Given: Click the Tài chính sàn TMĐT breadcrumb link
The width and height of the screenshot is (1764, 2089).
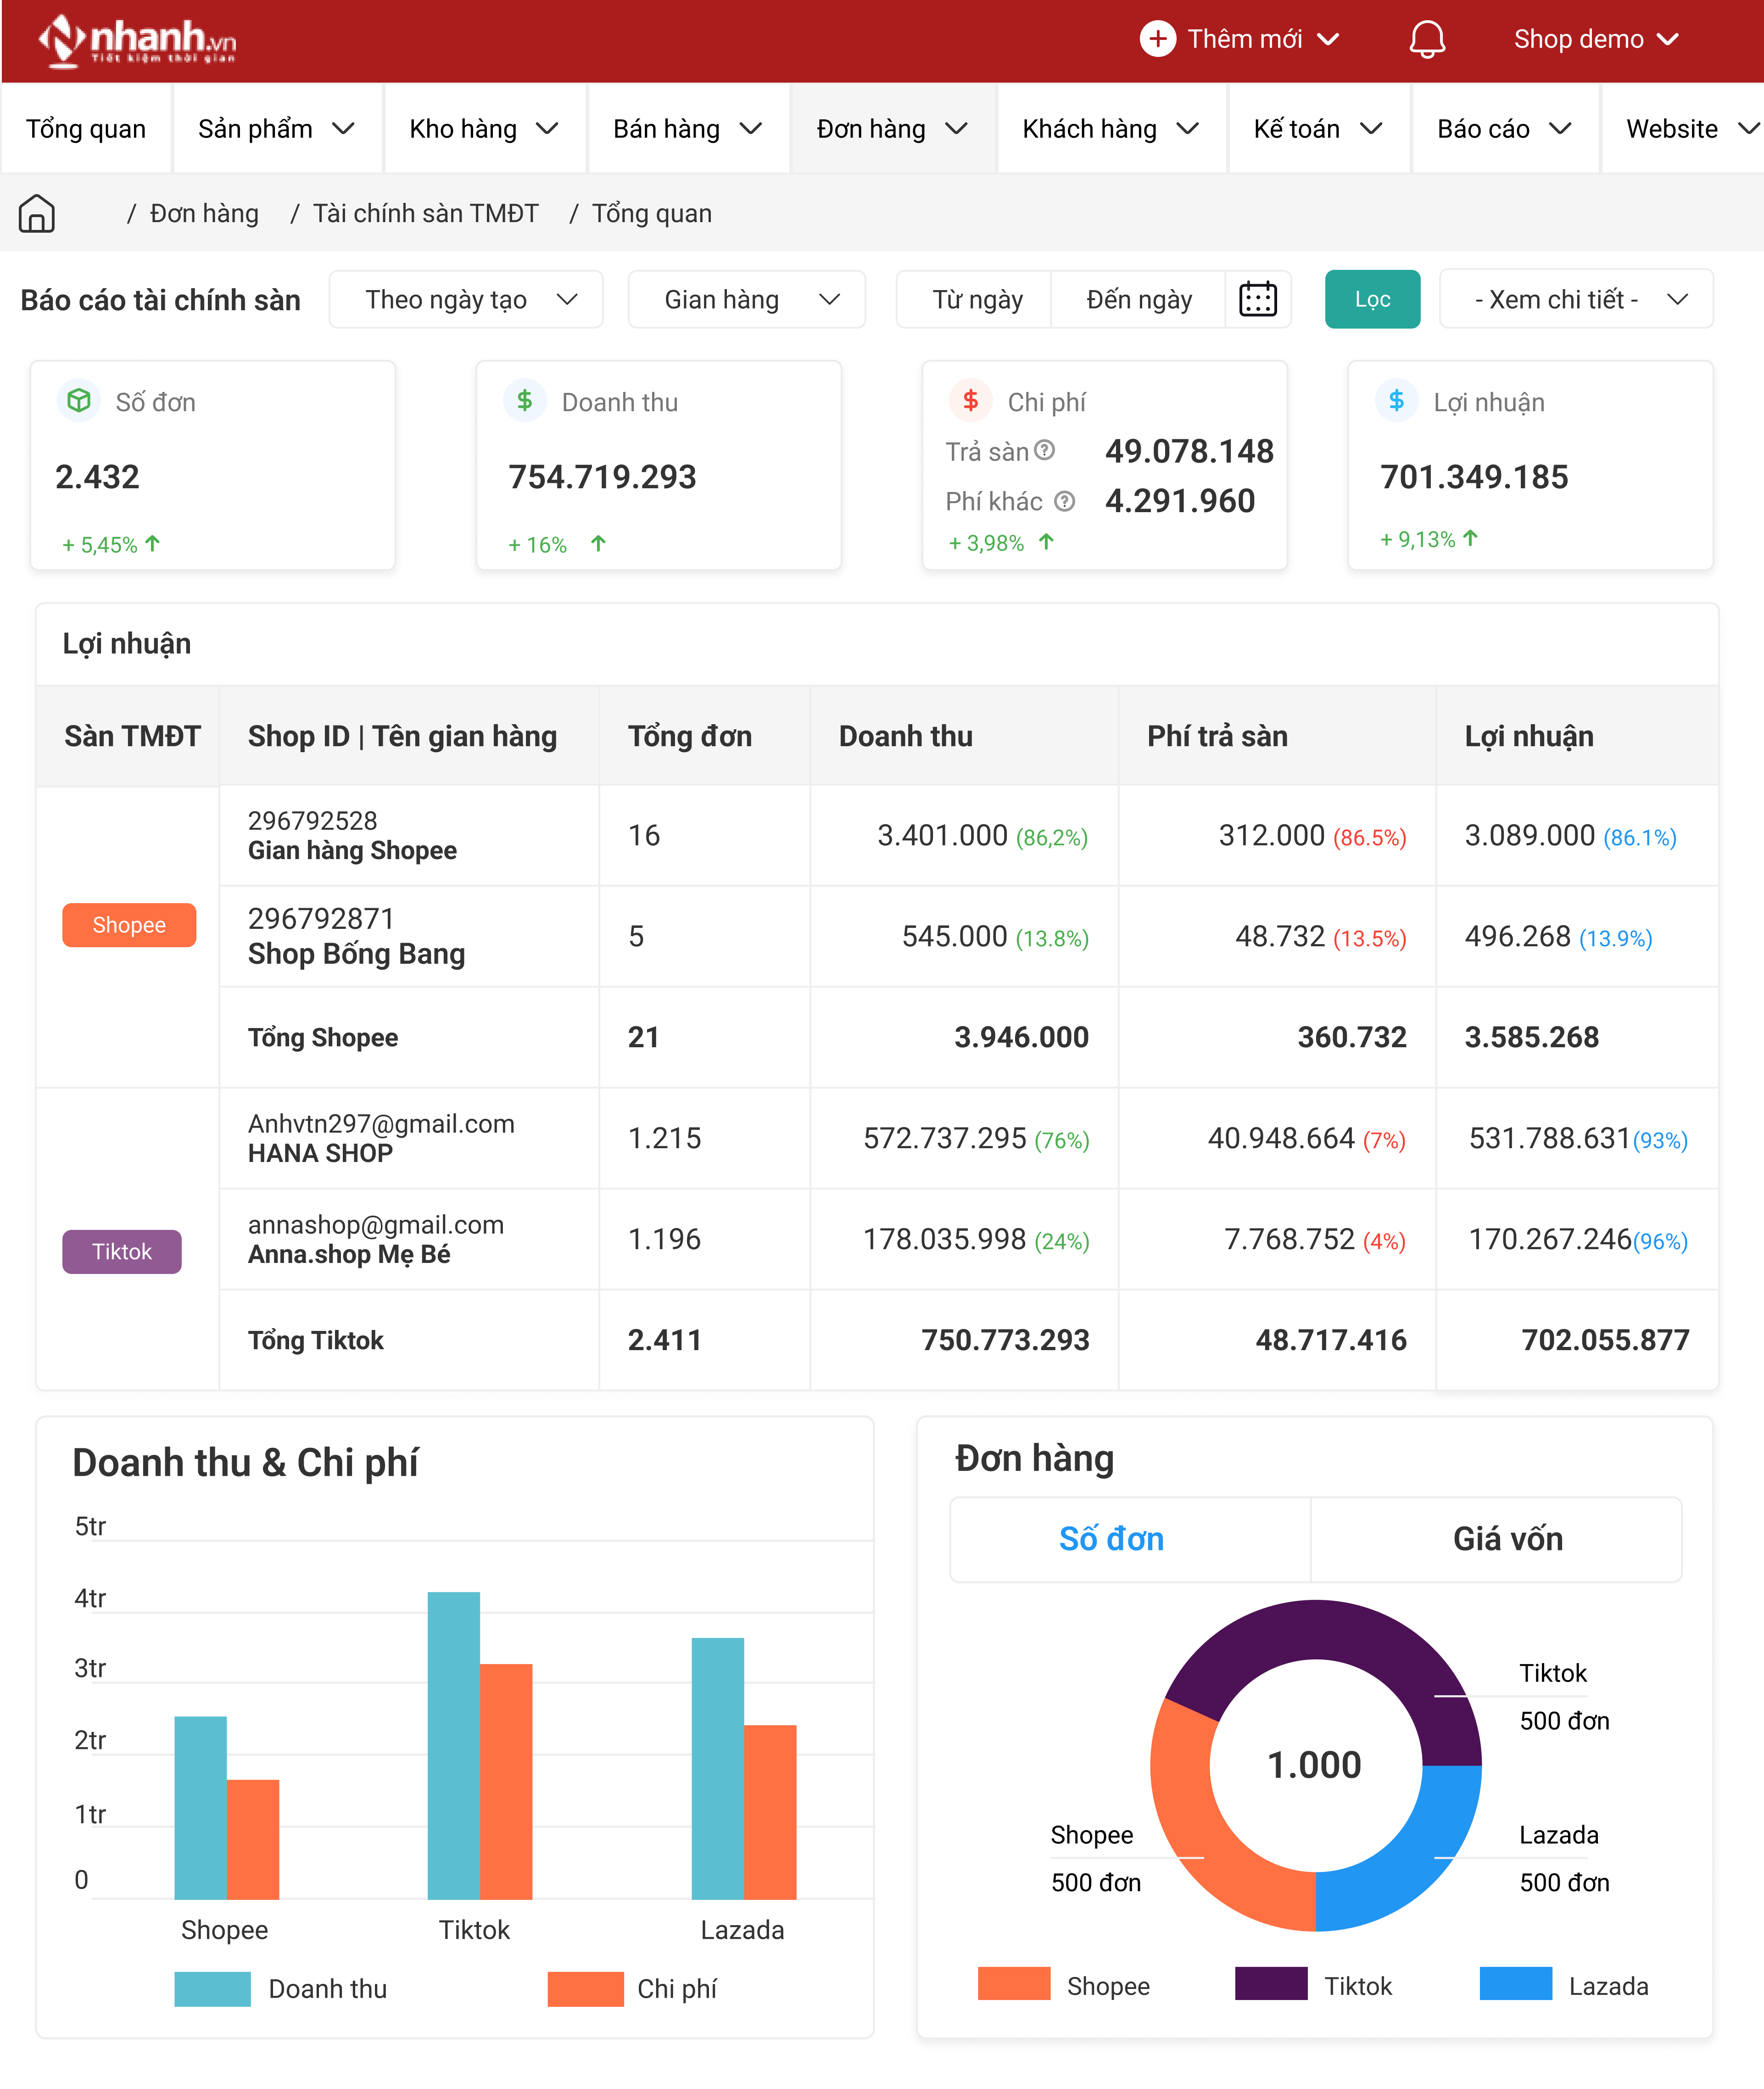Looking at the screenshot, I should tap(425, 213).
